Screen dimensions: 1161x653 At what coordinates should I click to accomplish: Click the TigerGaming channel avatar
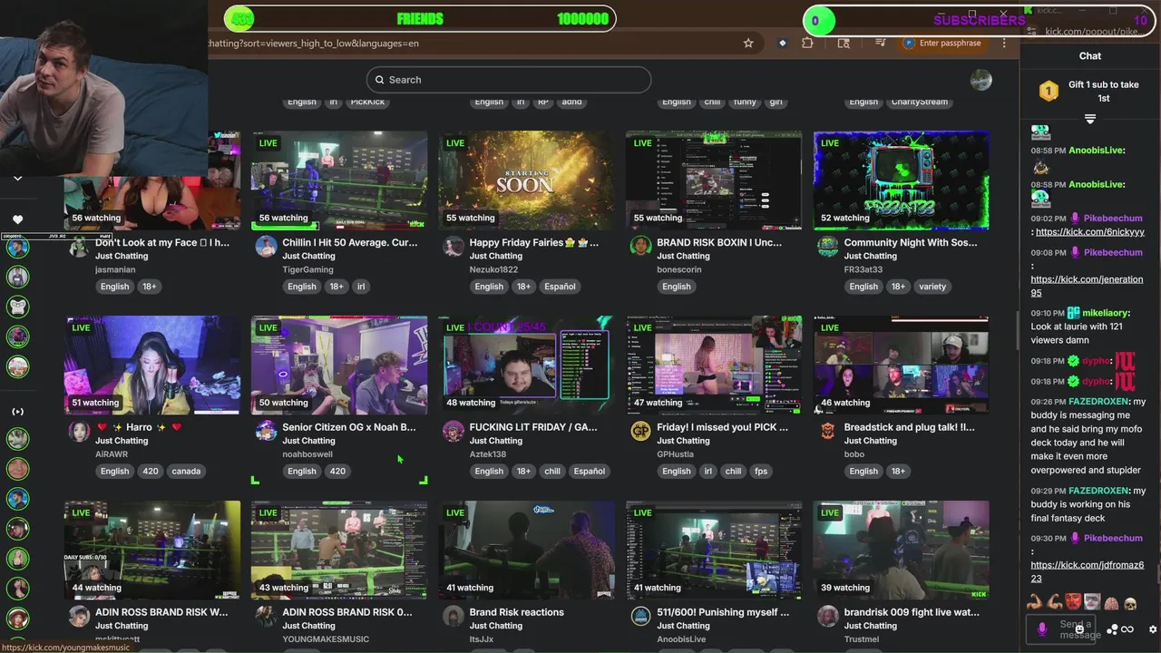(266, 247)
